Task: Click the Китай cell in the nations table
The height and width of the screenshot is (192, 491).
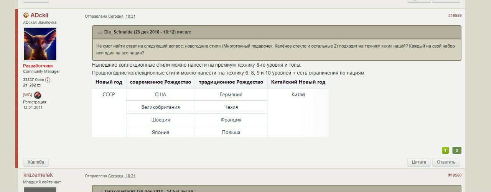Action: coord(298,95)
